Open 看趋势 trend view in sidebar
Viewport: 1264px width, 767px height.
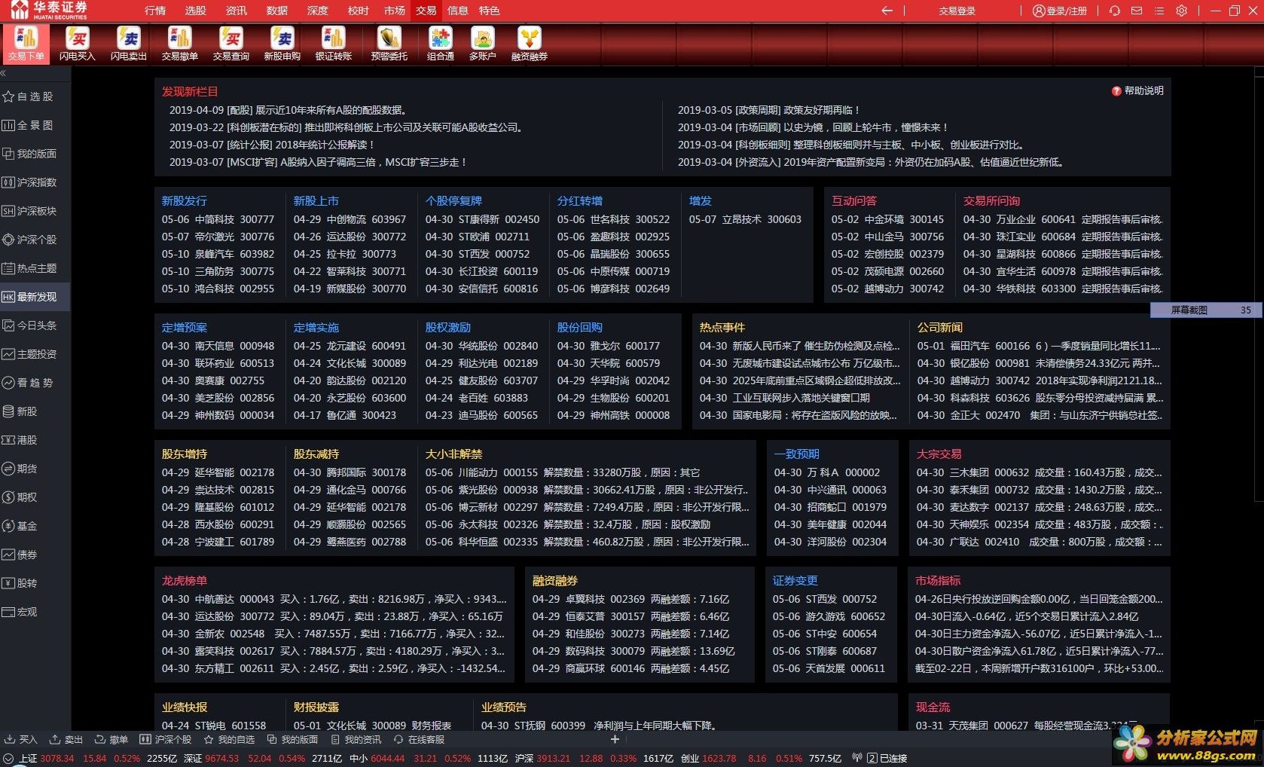click(35, 383)
